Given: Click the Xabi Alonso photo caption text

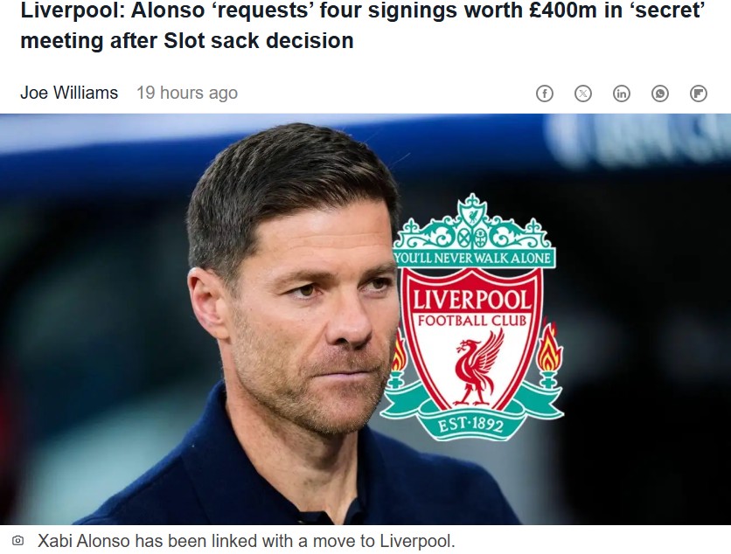Looking at the screenshot, I should pyautogui.click(x=246, y=541).
